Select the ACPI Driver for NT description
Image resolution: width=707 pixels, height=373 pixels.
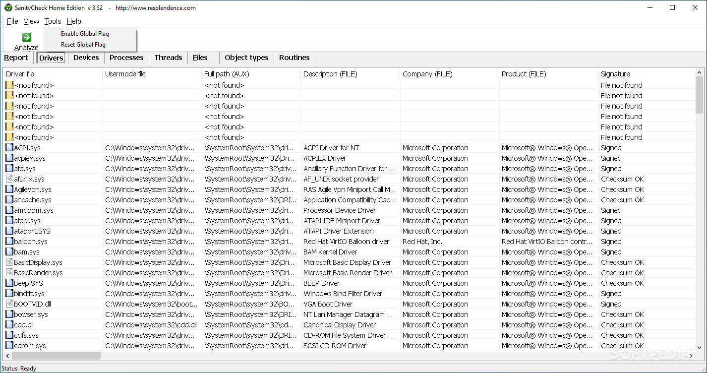click(x=332, y=148)
